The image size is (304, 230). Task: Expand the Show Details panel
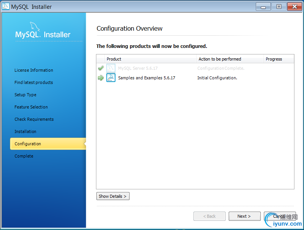tap(113, 196)
